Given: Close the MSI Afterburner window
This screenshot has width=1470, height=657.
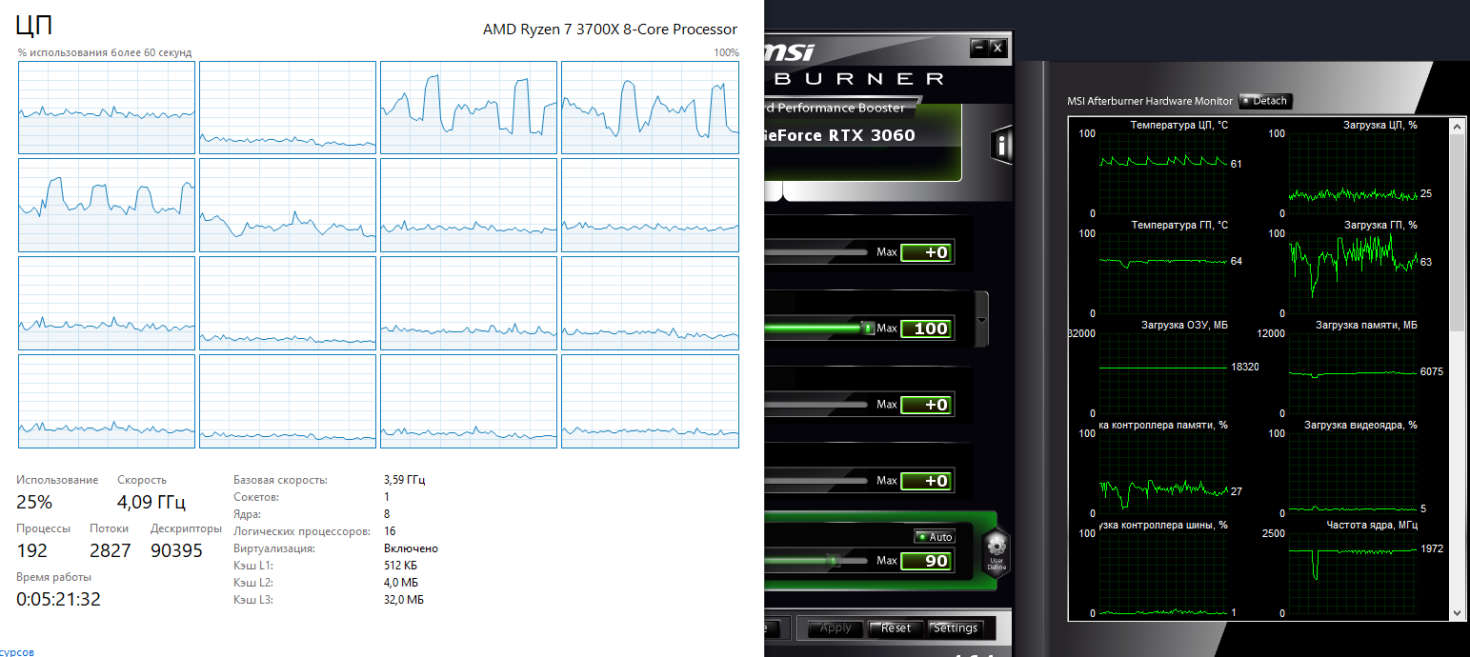Looking at the screenshot, I should point(997,47).
